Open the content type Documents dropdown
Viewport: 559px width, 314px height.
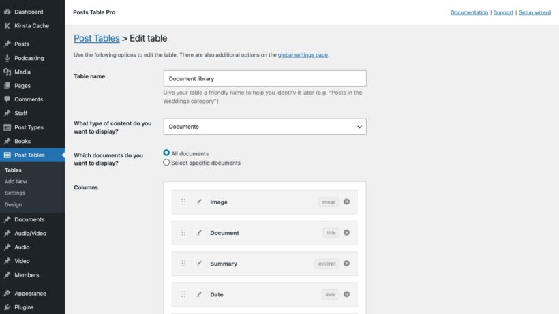265,127
